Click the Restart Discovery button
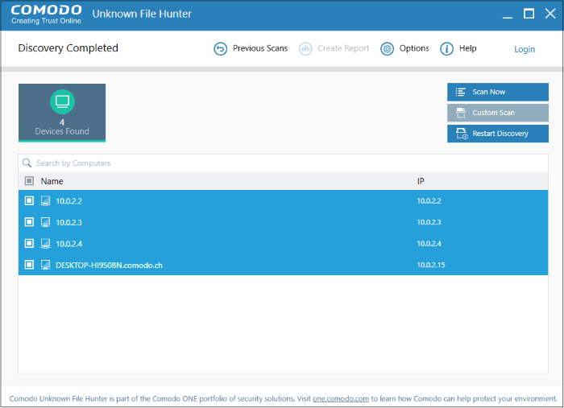564x408 pixels. click(498, 134)
